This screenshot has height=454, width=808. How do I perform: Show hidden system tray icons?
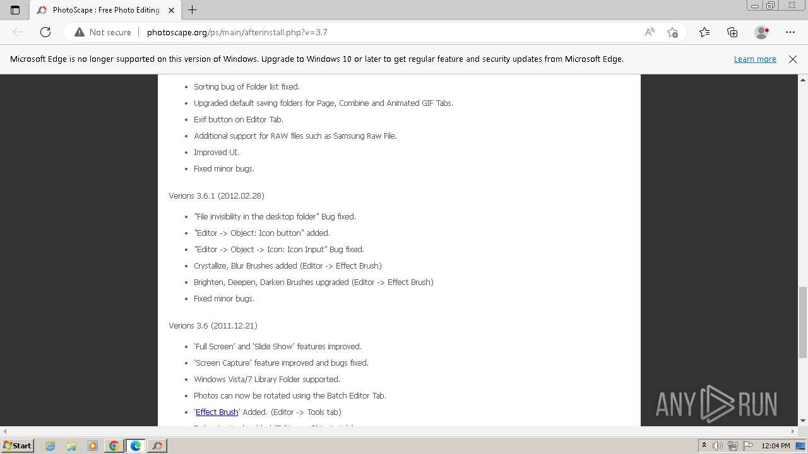(704, 446)
